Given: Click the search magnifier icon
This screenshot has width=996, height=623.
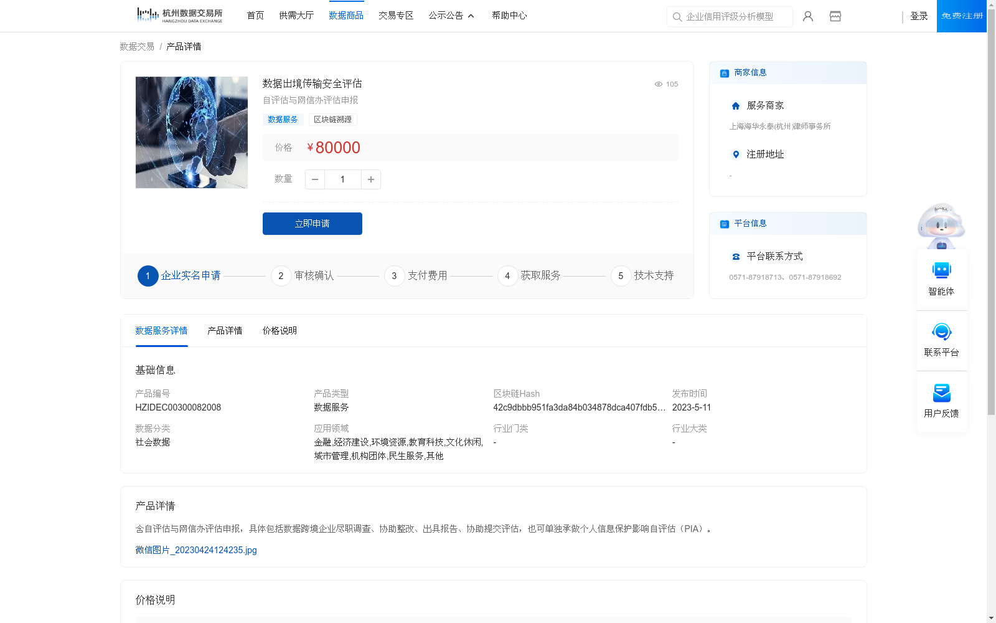Looking at the screenshot, I should click(677, 17).
